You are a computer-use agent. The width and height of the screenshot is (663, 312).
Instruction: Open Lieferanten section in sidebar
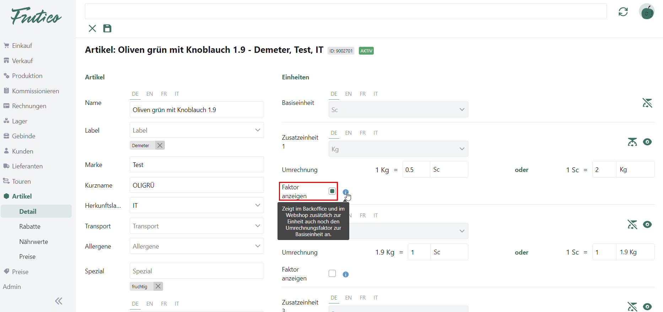(x=27, y=166)
